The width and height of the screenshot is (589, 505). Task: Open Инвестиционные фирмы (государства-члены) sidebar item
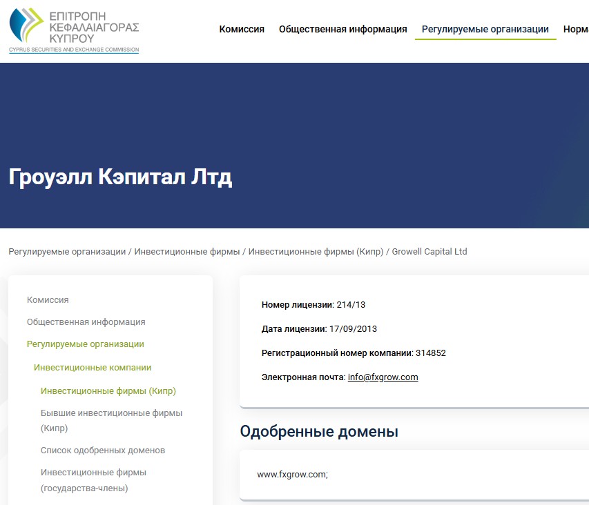pyautogui.click(x=93, y=480)
